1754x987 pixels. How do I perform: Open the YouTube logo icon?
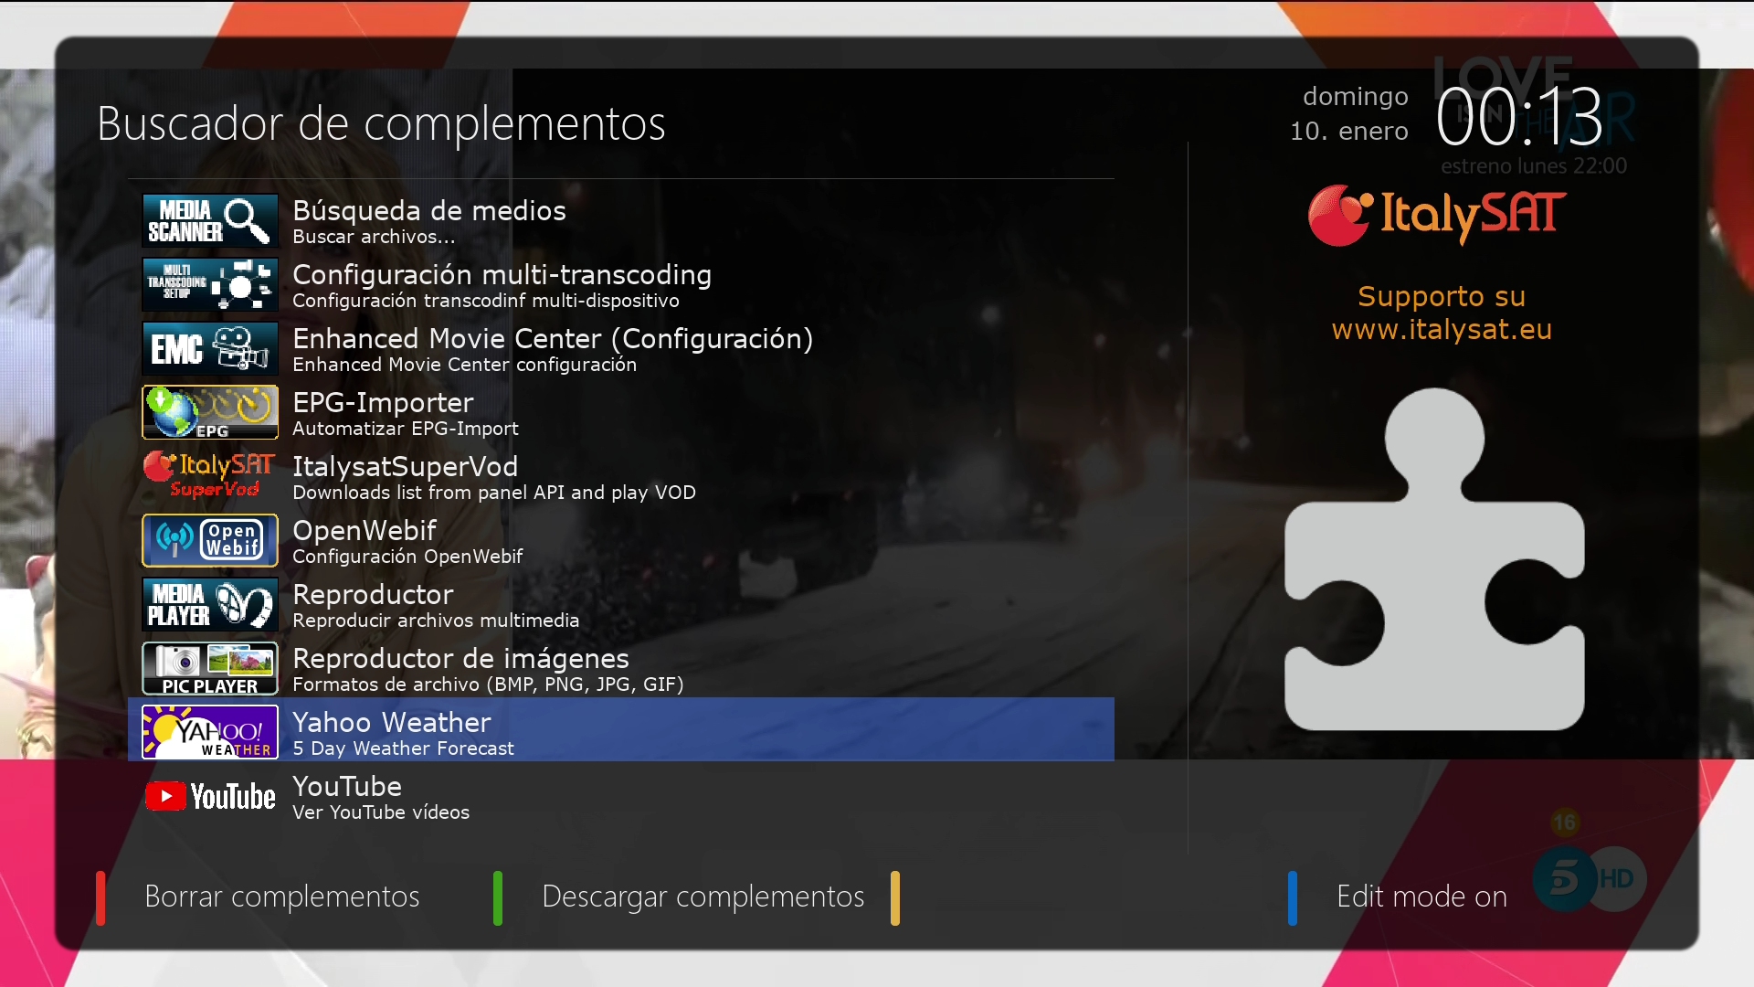coord(210,796)
